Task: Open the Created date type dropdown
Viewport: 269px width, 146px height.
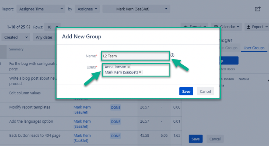Action: coord(16,37)
